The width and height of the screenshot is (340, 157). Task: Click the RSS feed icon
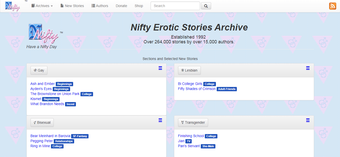click(333, 6)
